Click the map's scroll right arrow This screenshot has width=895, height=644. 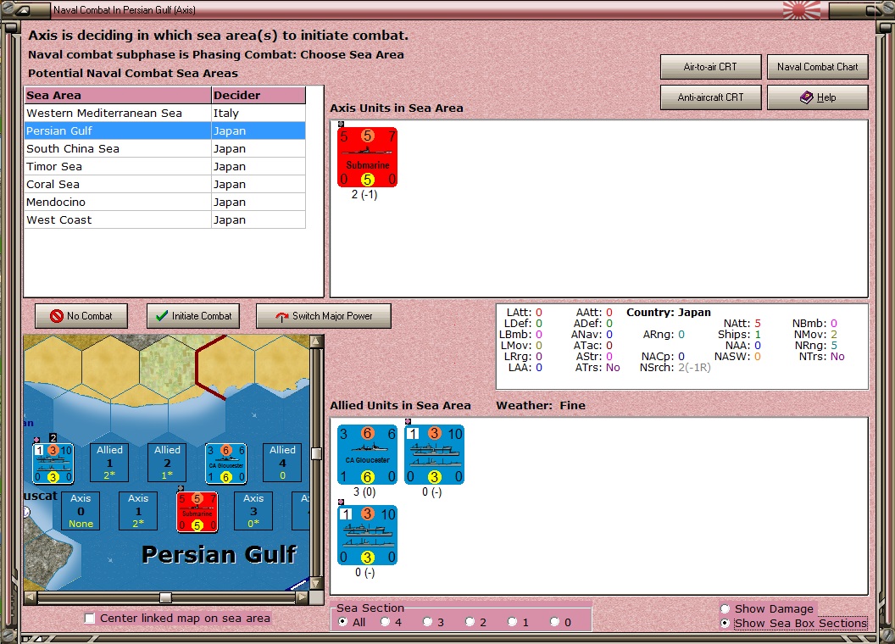point(302,597)
